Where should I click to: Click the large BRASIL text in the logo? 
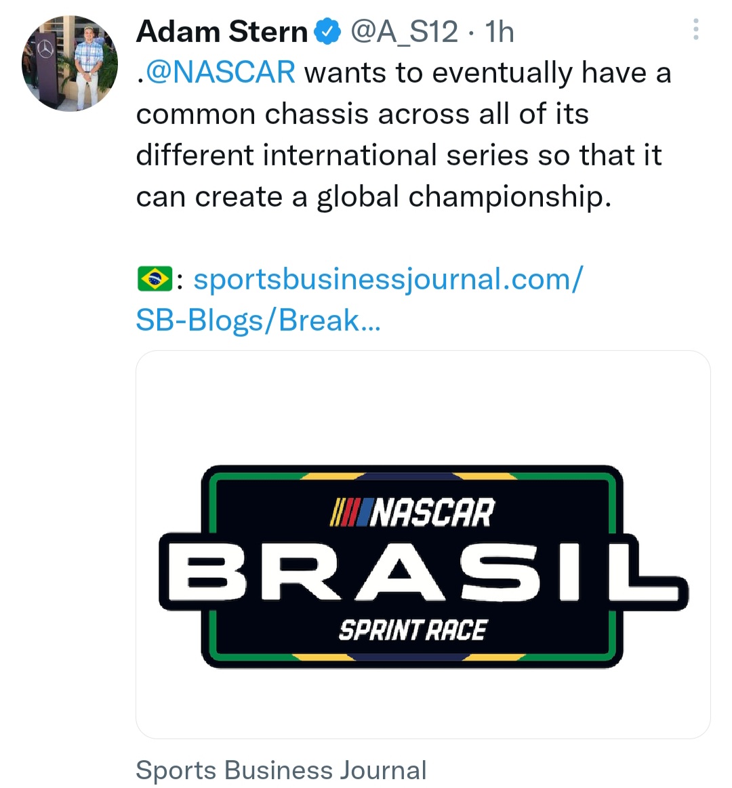423,571
